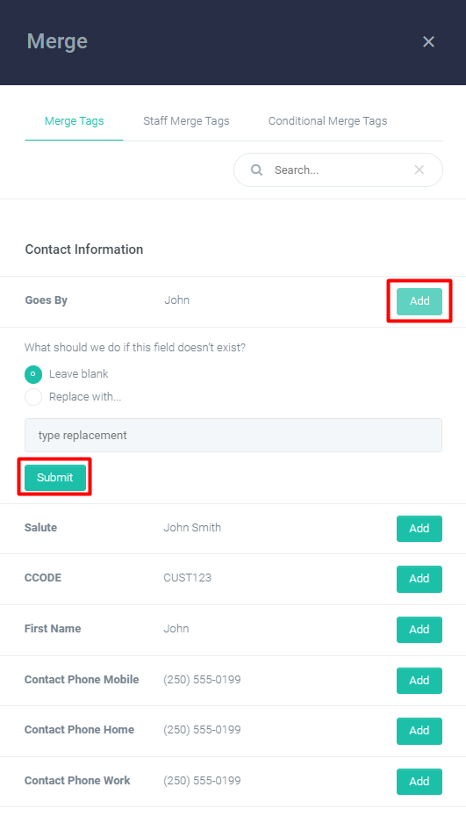Screen dimensions: 466x816
Task: Close the Merge panel with X icon
Action: click(428, 41)
